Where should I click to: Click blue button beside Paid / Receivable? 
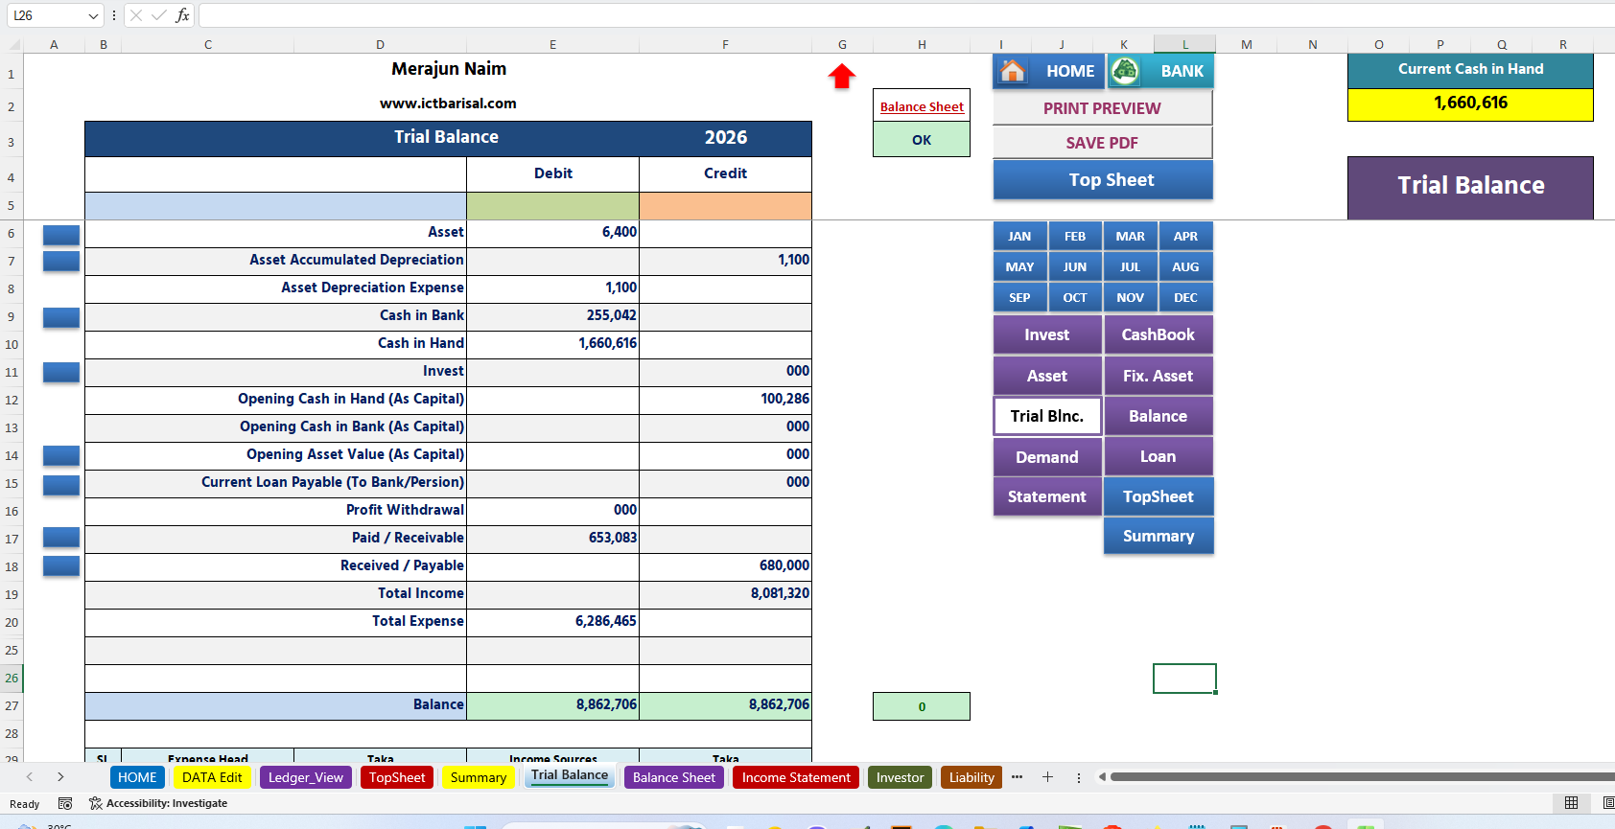pos(61,539)
